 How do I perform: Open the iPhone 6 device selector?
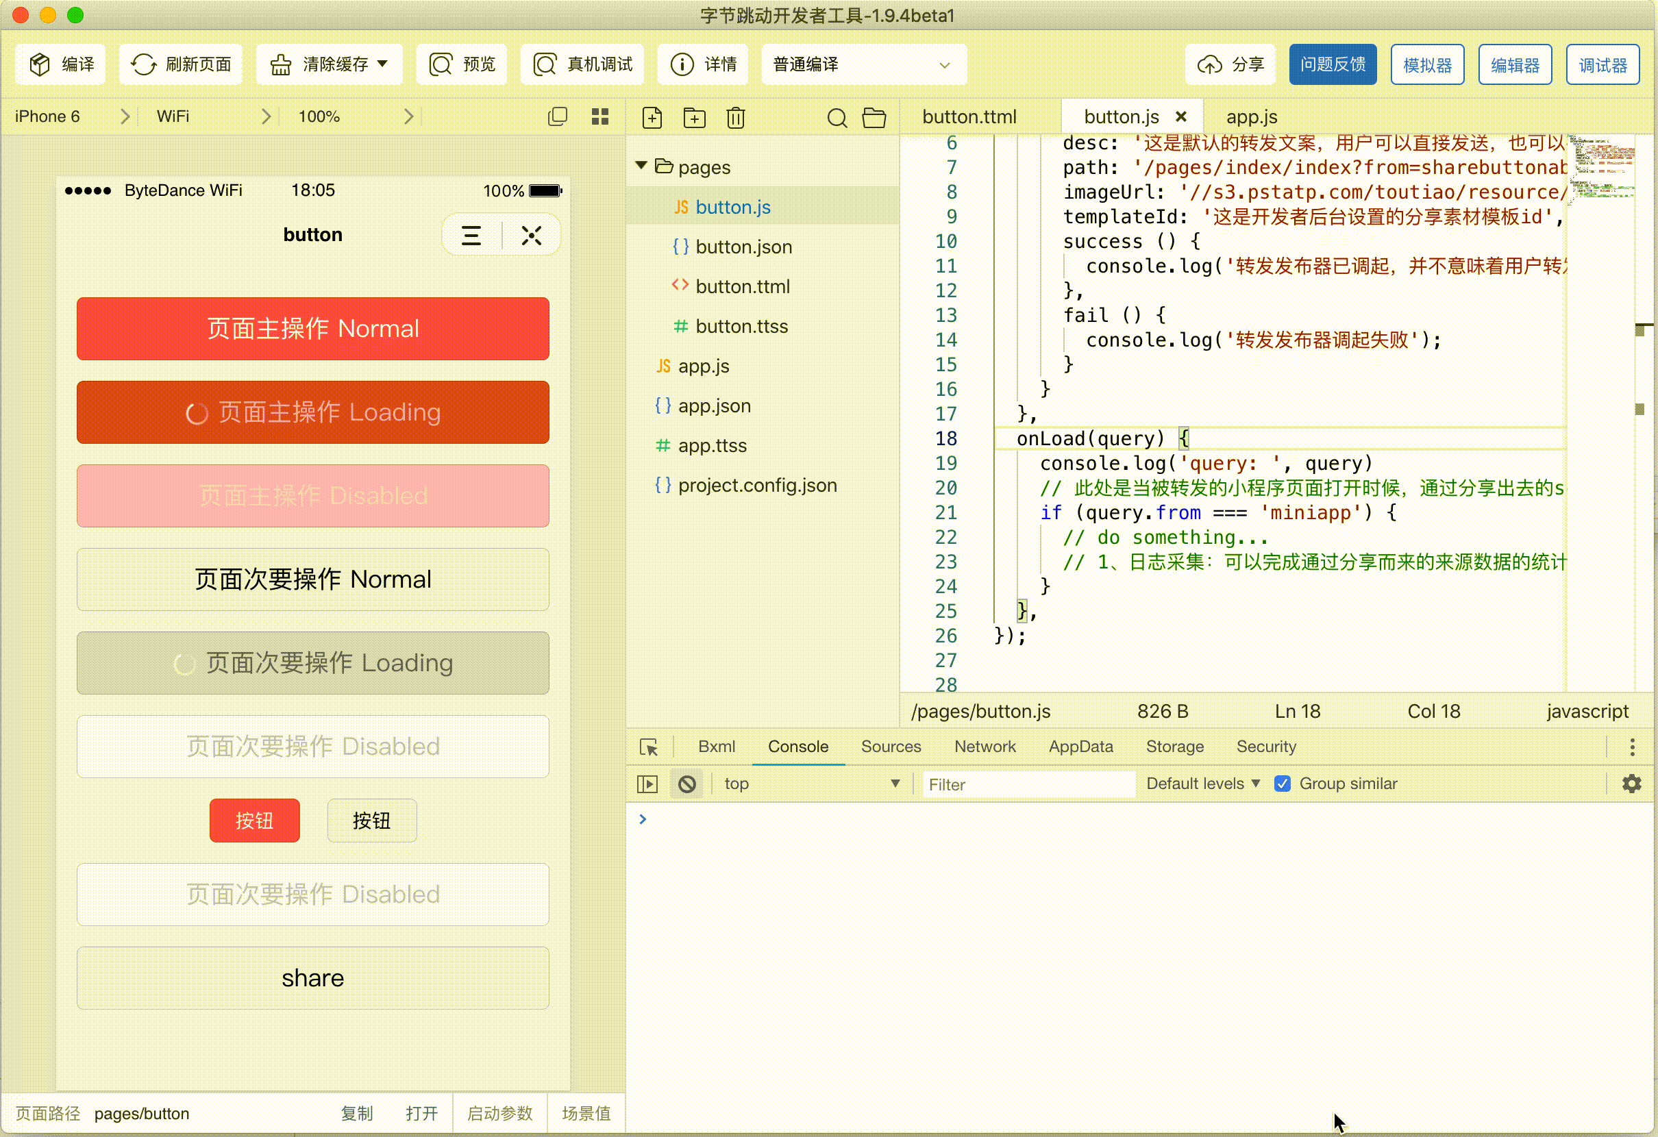71,116
